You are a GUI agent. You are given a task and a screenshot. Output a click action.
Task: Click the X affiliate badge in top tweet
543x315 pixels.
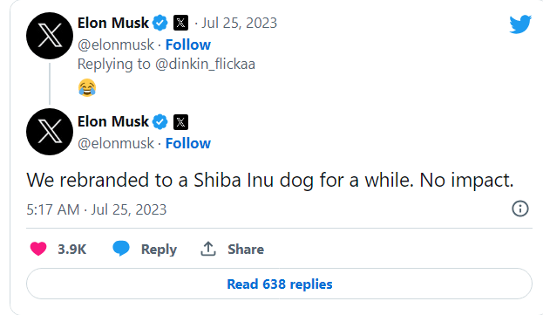click(180, 24)
